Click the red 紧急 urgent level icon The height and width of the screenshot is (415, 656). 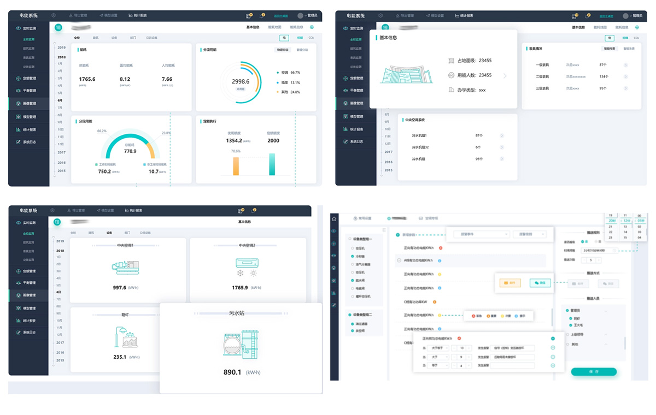click(473, 316)
